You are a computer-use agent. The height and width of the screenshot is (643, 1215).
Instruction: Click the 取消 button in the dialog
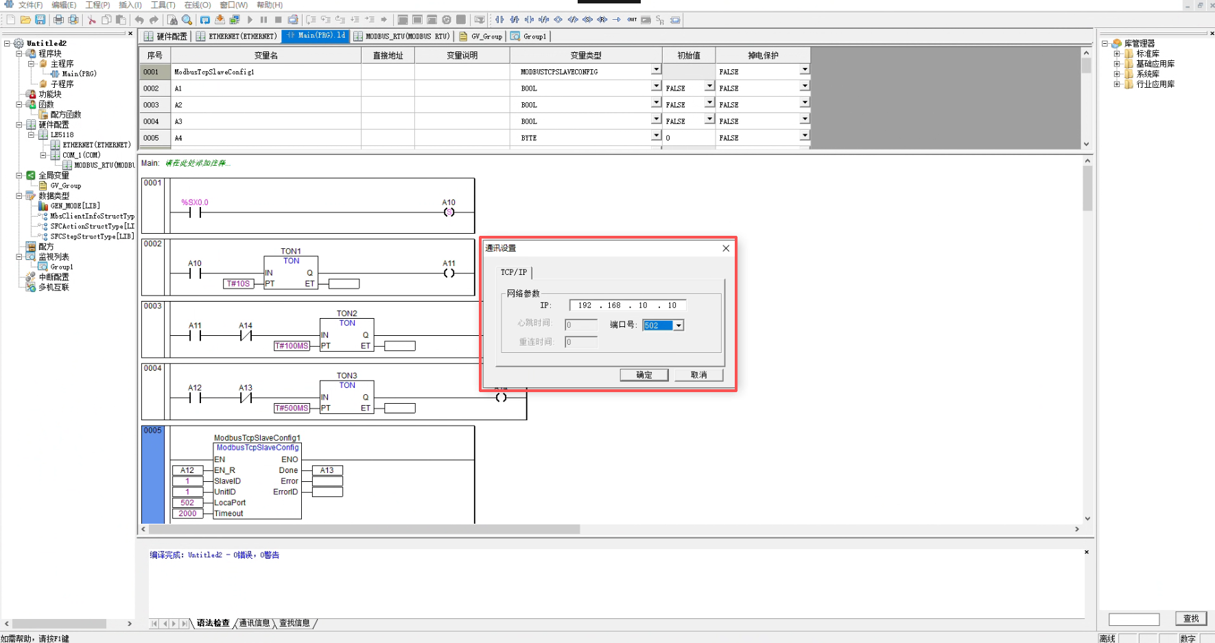tap(698, 375)
